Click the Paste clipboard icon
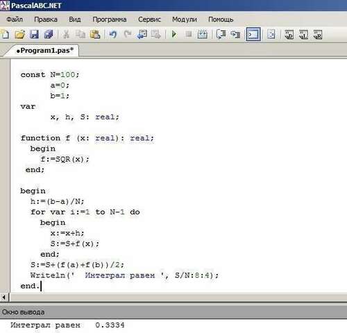347x333 pixels. 95,35
